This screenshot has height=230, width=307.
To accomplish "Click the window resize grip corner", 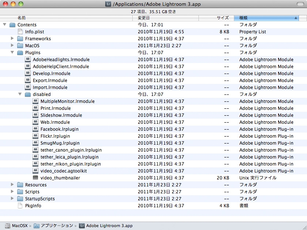I will [x=304, y=227].
